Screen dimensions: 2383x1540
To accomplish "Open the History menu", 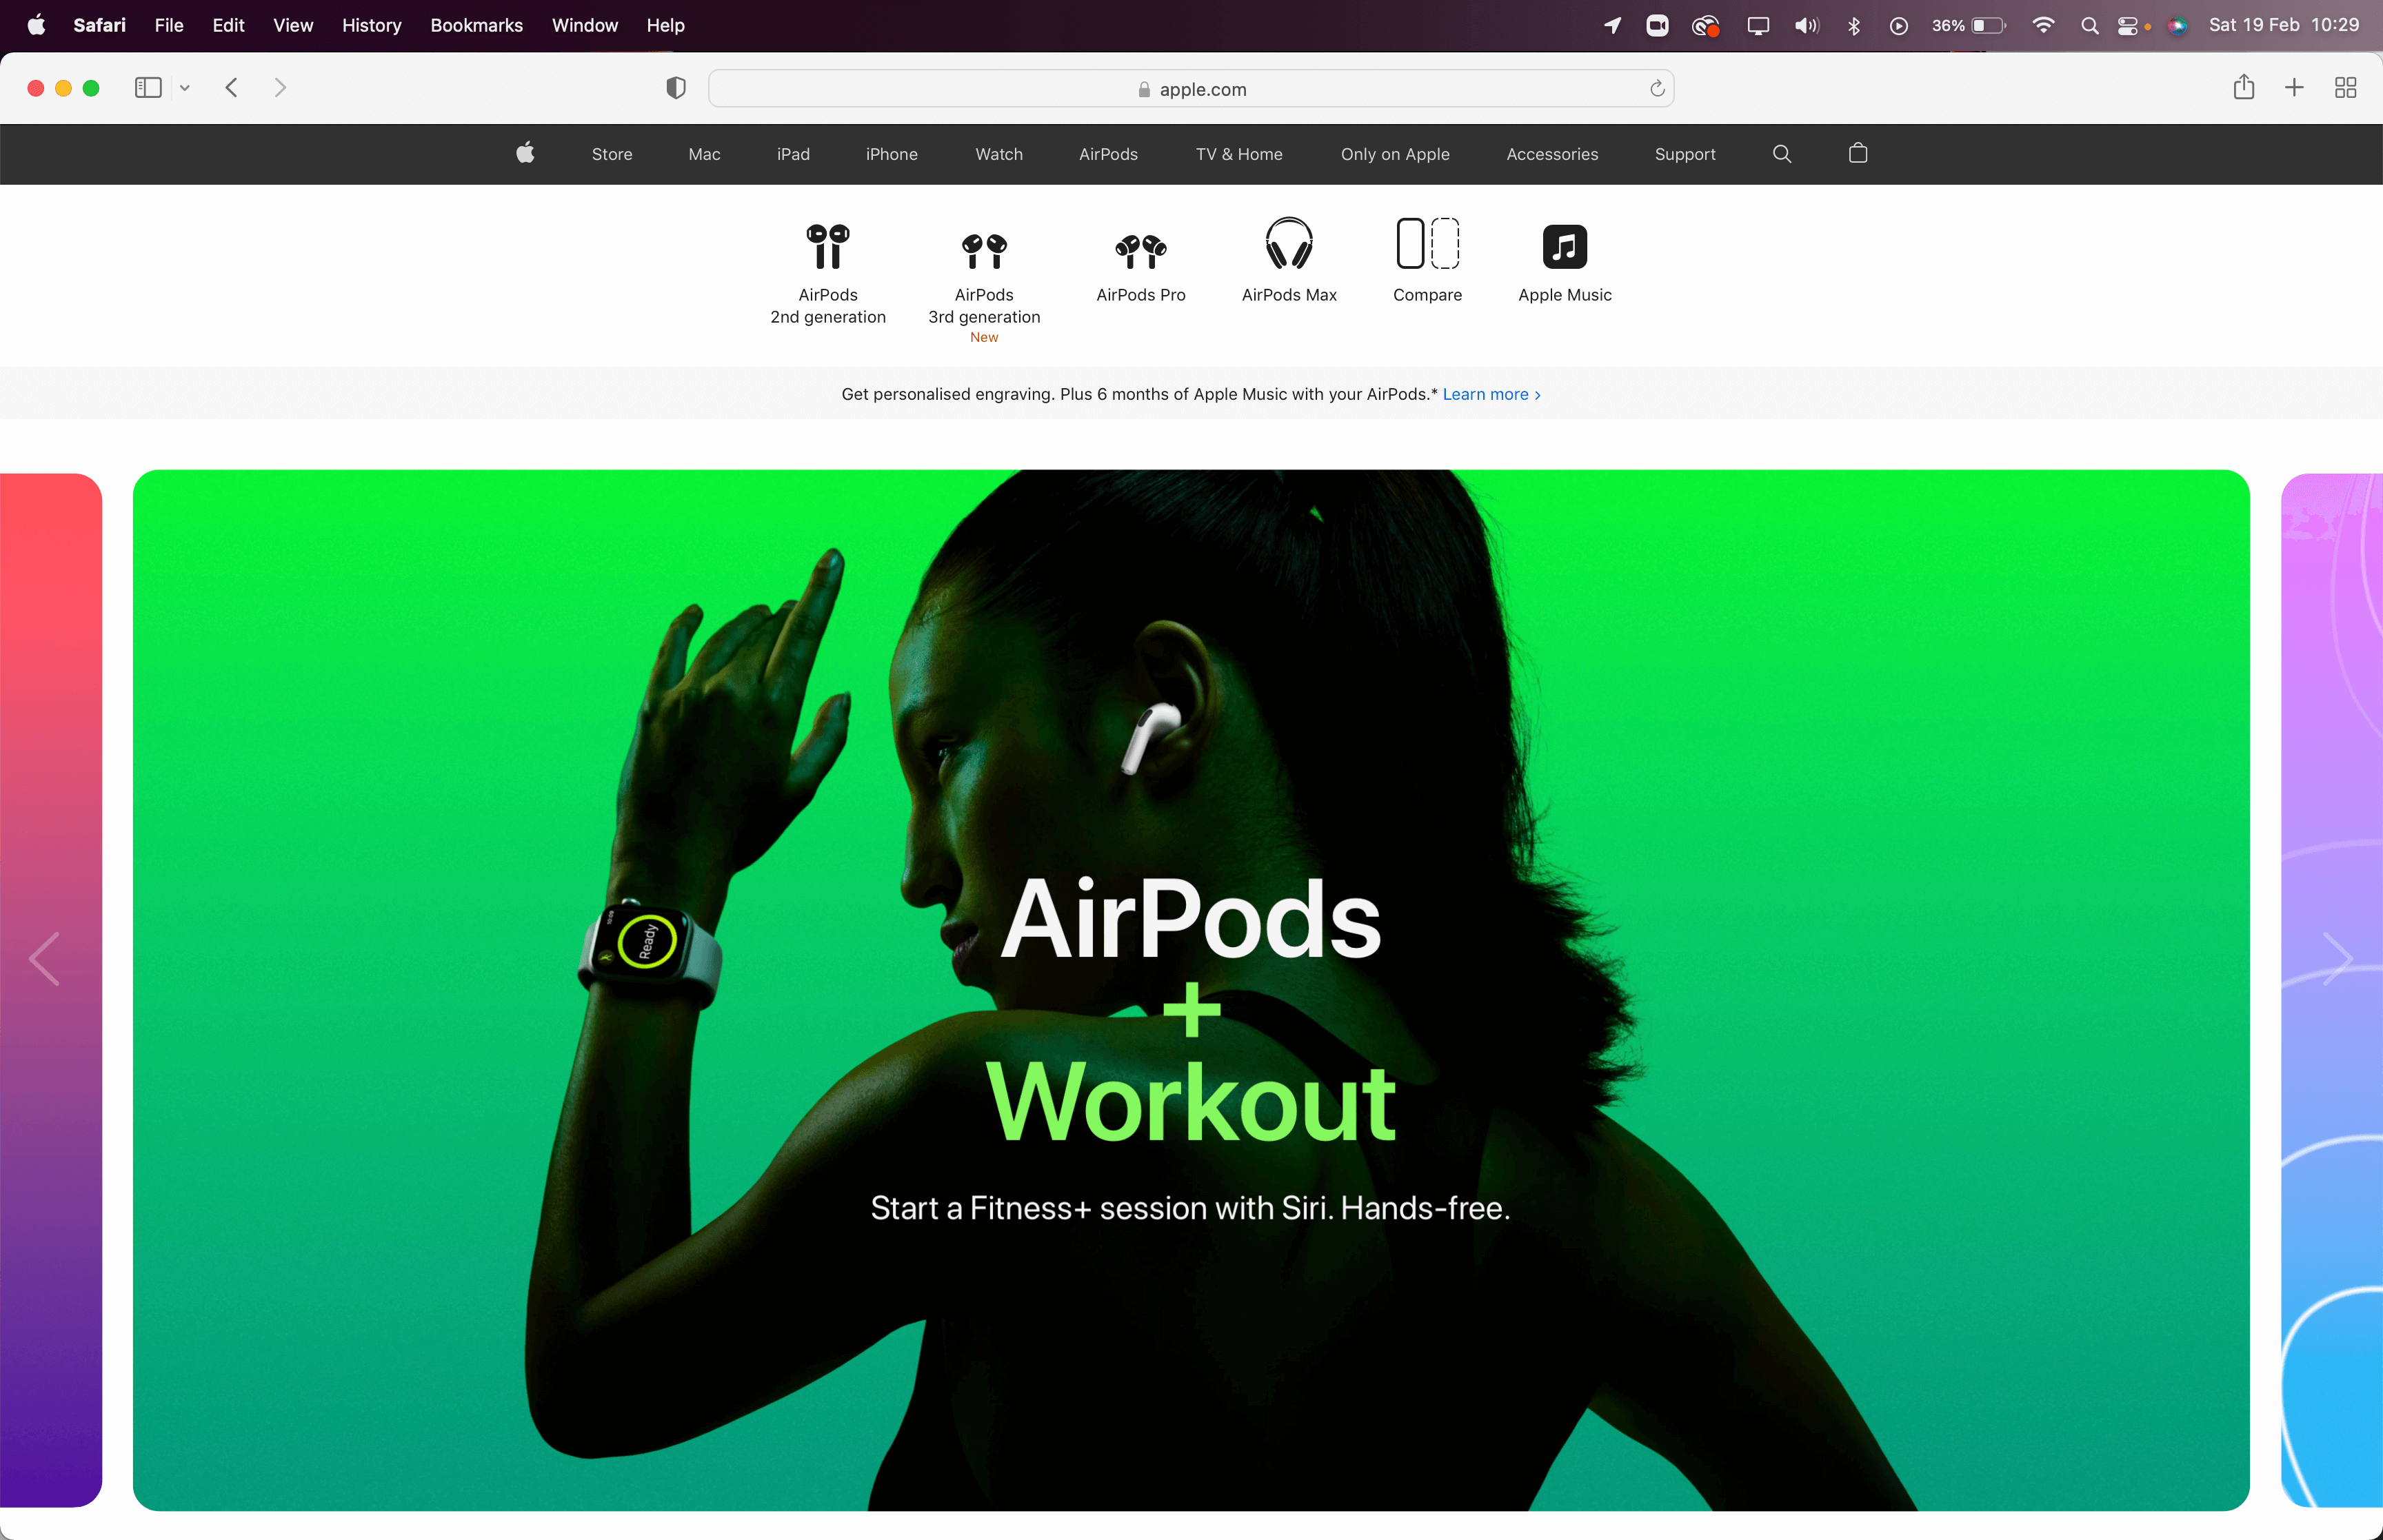I will (x=372, y=25).
